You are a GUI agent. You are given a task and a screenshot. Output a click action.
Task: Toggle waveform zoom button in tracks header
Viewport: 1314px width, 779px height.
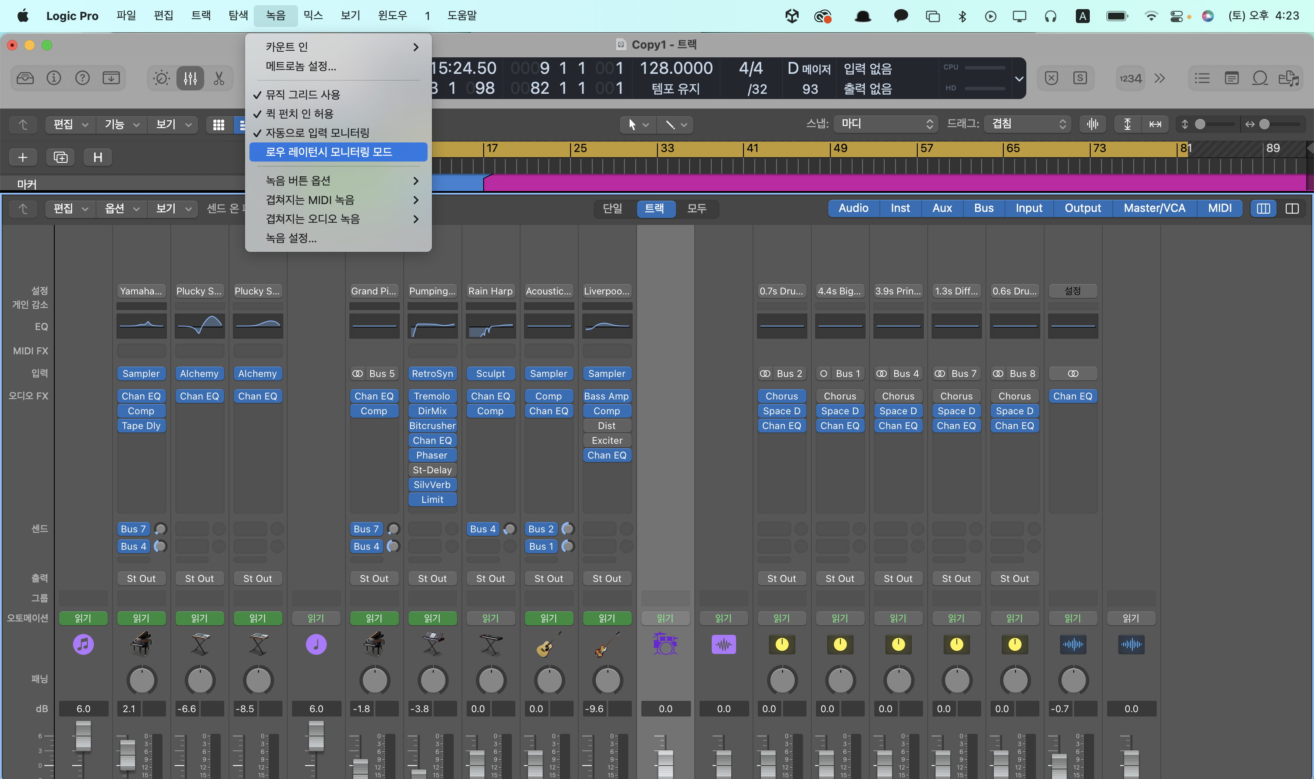pos(1092,124)
